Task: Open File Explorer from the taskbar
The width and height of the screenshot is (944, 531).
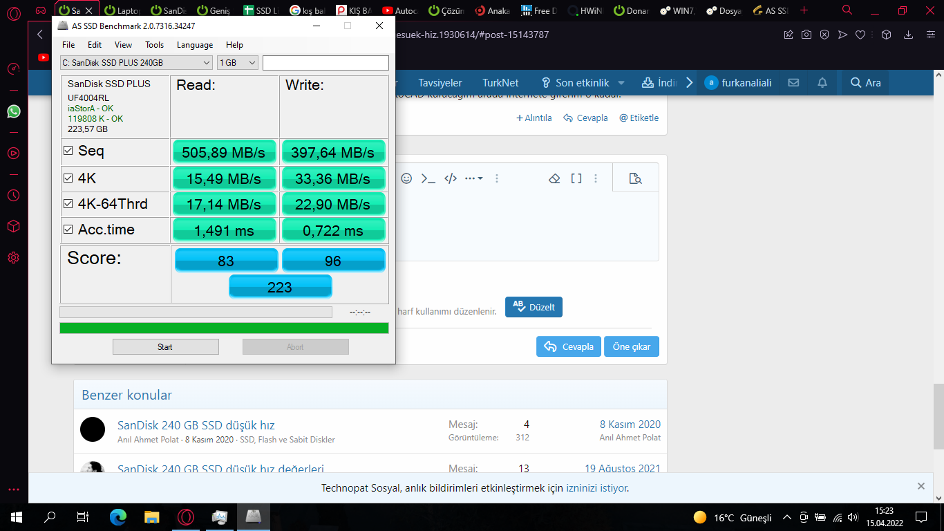Action: 151,517
